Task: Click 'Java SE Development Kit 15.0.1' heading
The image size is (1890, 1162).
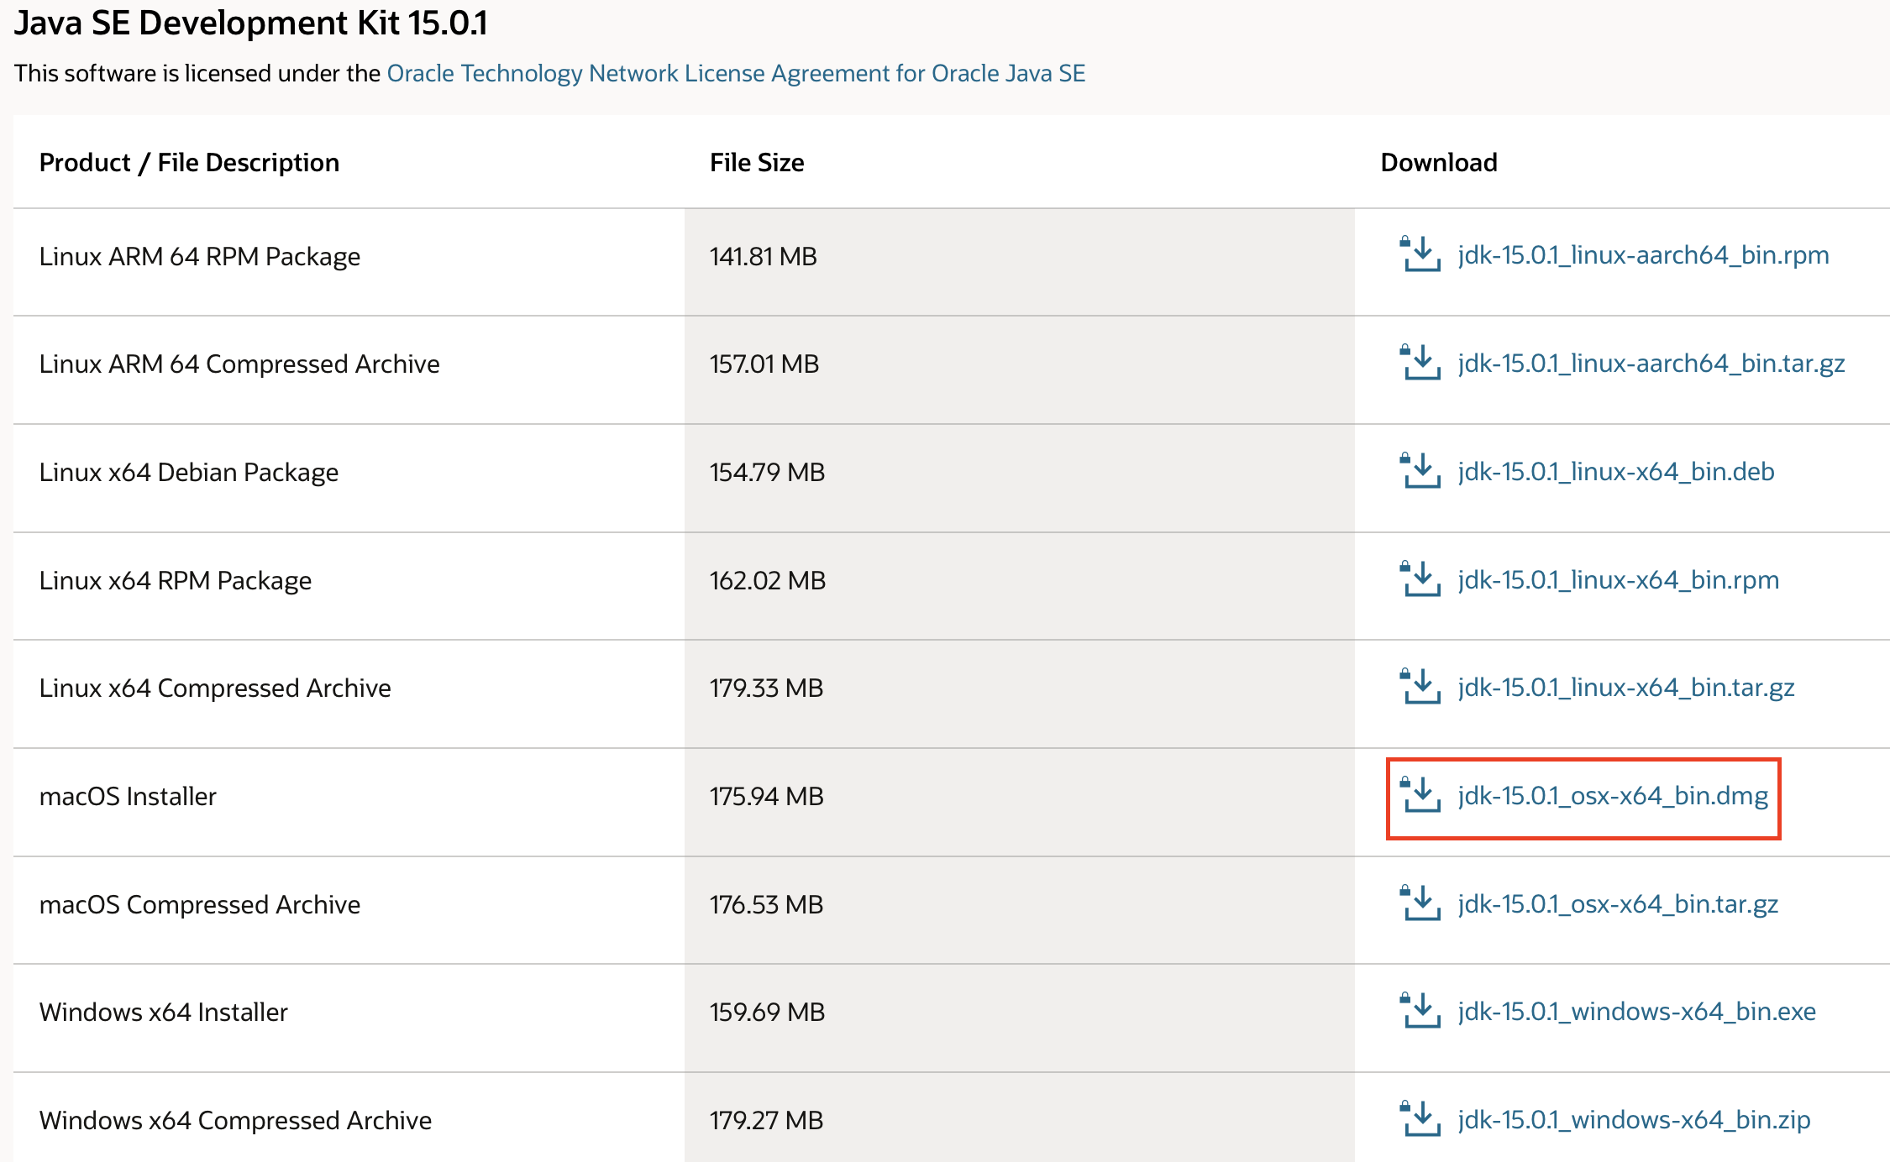Action: [251, 23]
